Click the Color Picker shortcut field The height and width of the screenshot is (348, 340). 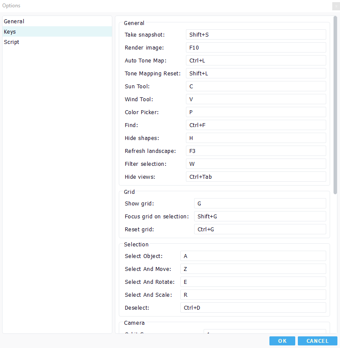point(256,112)
